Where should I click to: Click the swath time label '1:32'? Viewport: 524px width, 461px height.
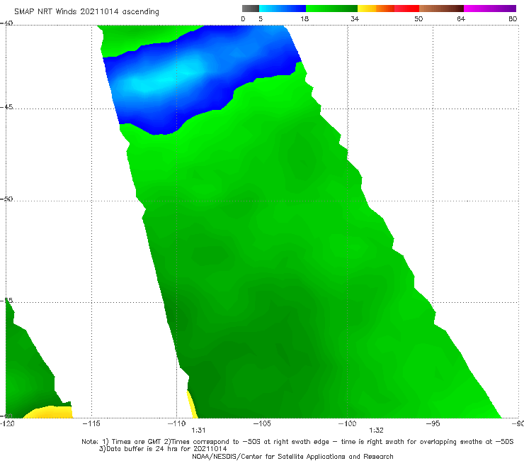click(376, 431)
